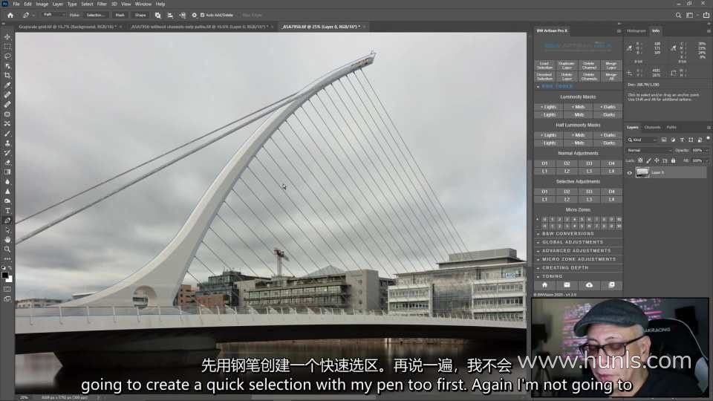The image size is (713, 401).
Task: Click the + Lights luminosity mask button
Action: click(549, 107)
